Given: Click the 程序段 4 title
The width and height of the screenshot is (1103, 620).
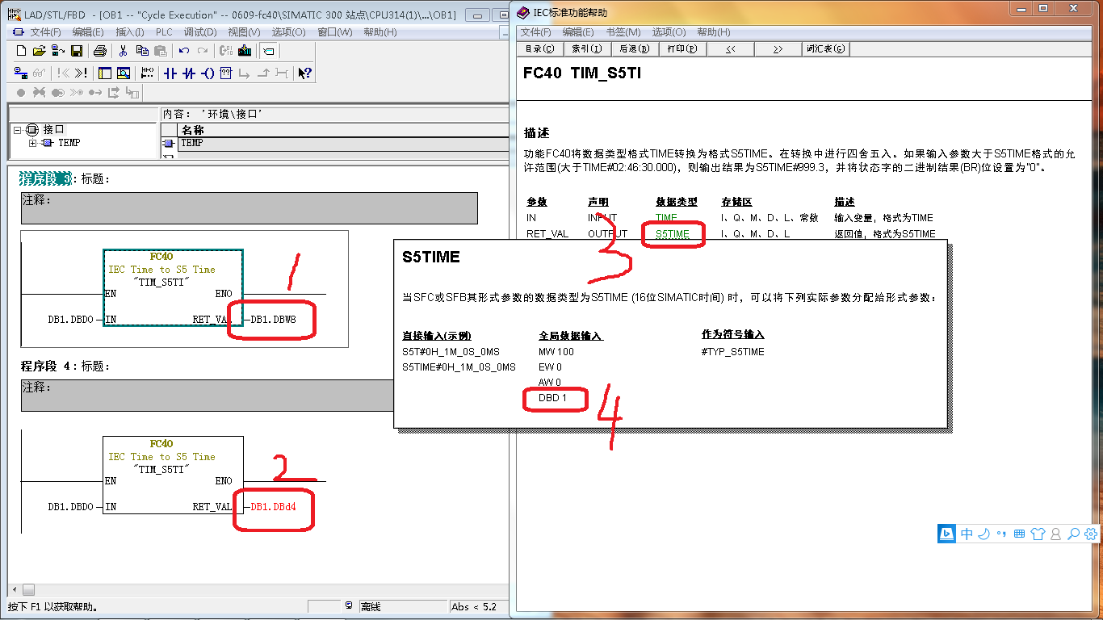Looking at the screenshot, I should tap(47, 367).
